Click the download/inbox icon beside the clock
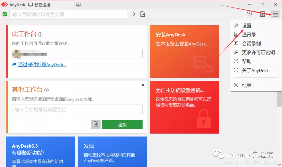The height and width of the screenshot is (167, 282). tap(262, 14)
